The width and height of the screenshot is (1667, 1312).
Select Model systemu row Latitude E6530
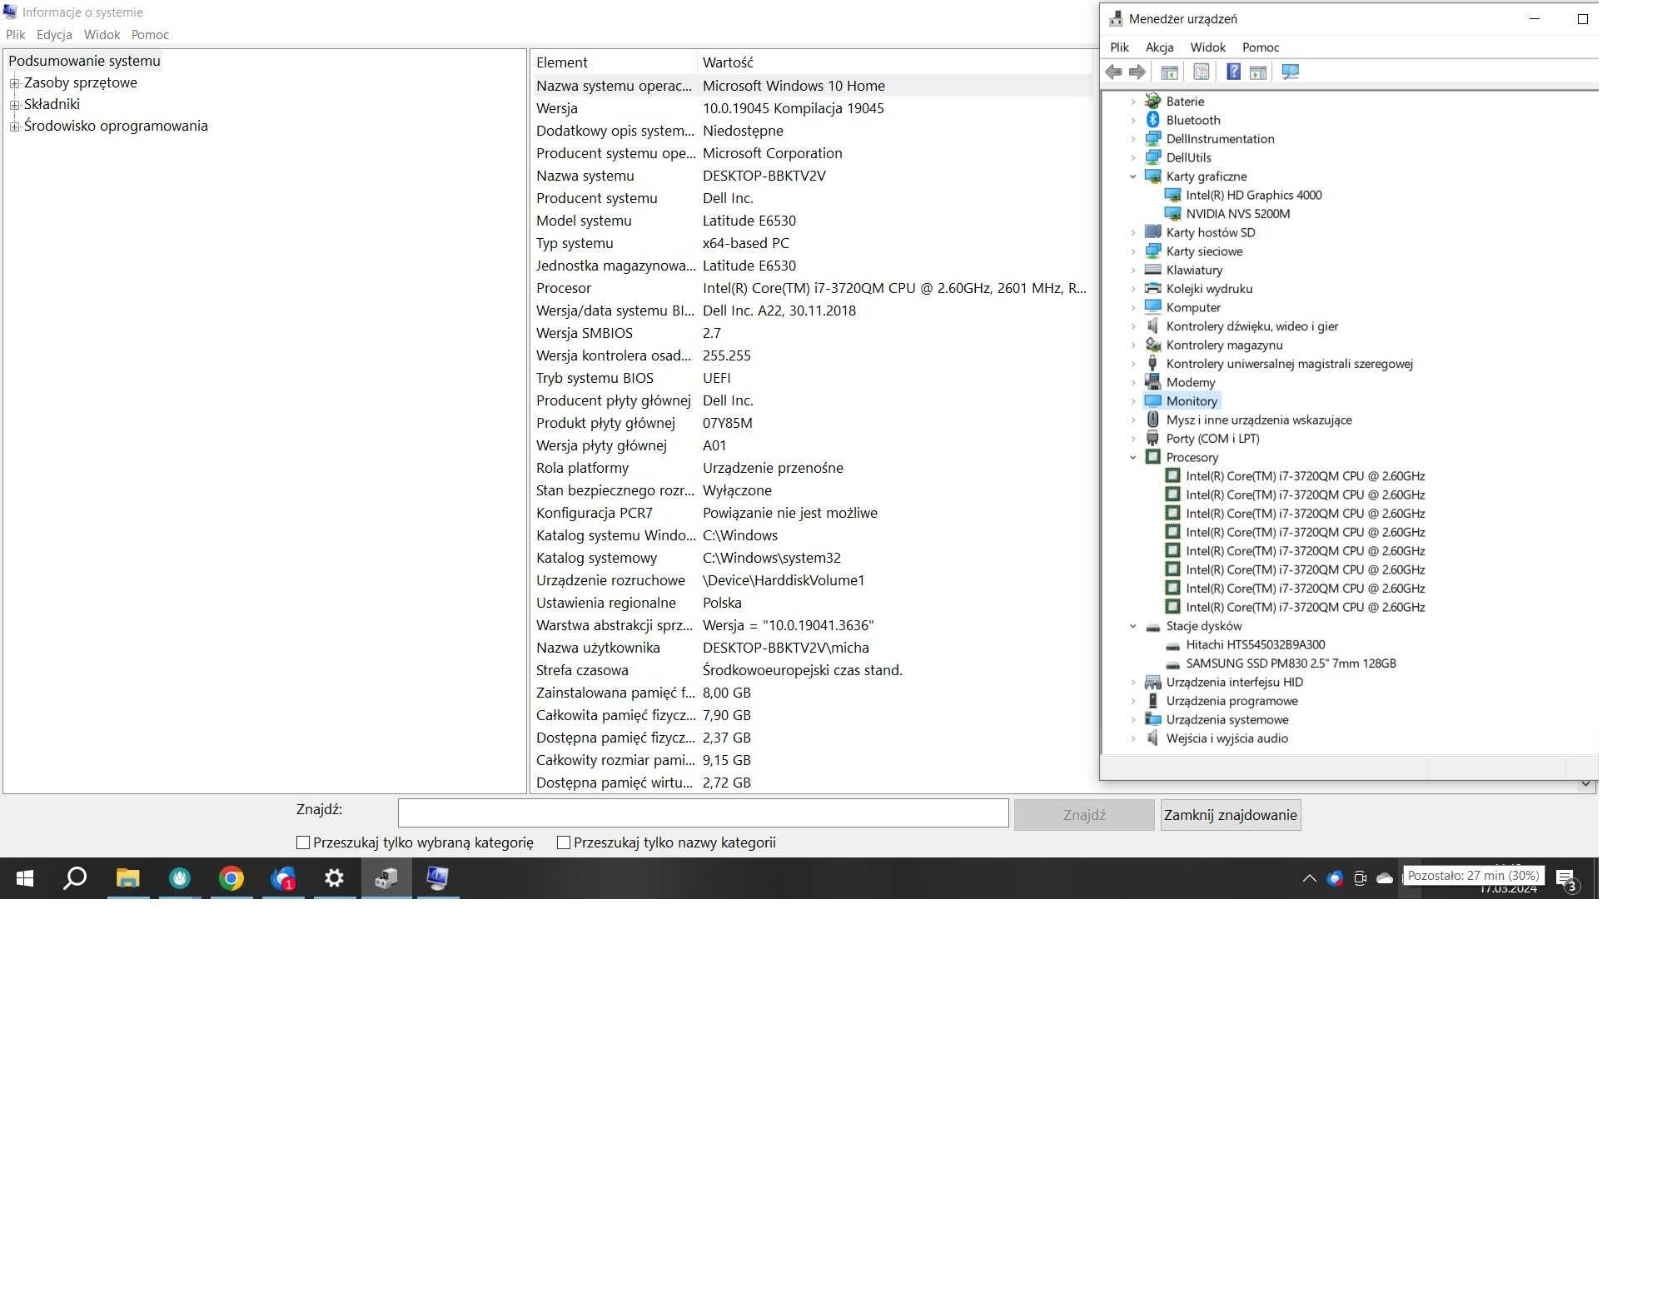click(813, 221)
